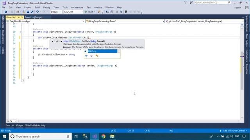Open the Start button dropdown arrow

[x=95, y=12]
